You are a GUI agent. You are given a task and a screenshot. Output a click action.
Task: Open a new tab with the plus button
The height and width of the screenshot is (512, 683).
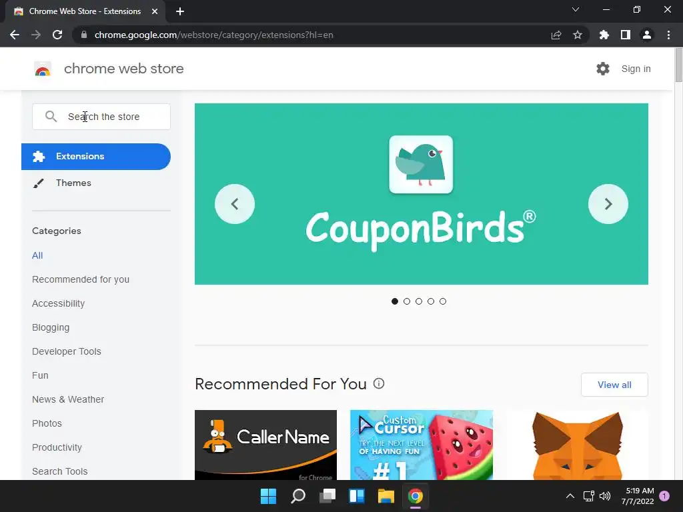point(180,11)
